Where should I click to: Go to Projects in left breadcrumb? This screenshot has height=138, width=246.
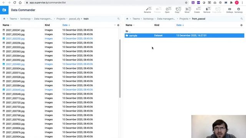pos(61,19)
